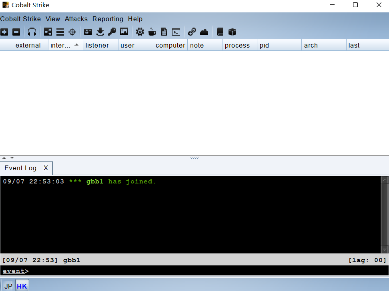The width and height of the screenshot is (389, 291).
Task: Sort sessions by the arch column
Action: (x=324, y=45)
